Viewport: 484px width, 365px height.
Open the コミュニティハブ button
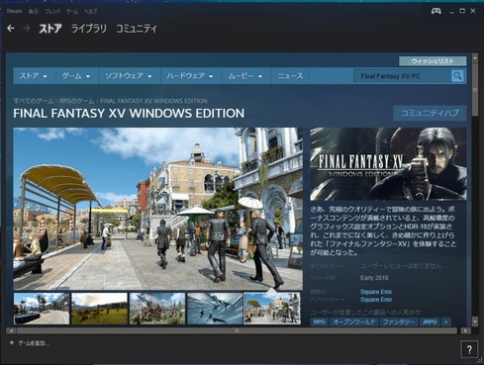(x=430, y=113)
